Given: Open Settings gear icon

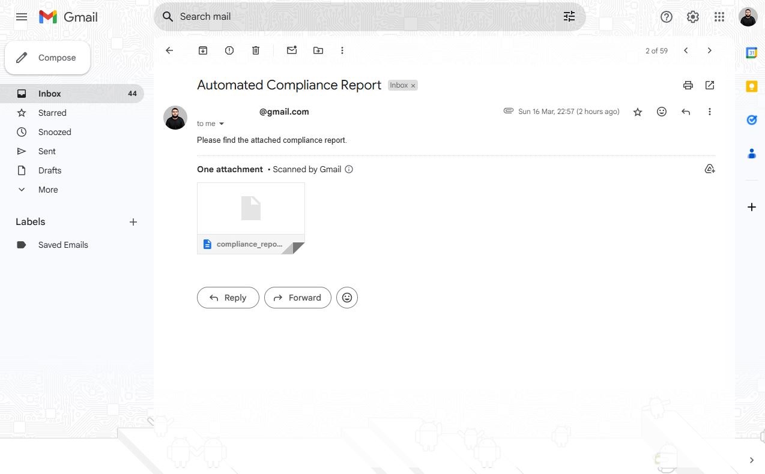Looking at the screenshot, I should 693,17.
